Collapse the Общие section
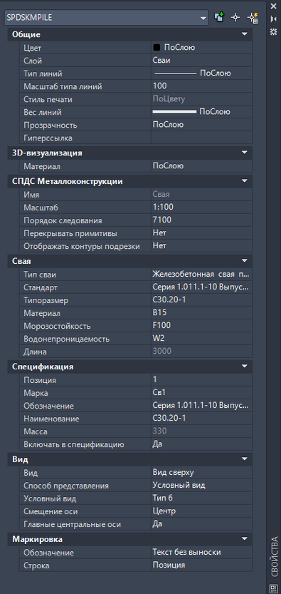Image resolution: width=281 pixels, height=594 pixels. click(x=245, y=34)
